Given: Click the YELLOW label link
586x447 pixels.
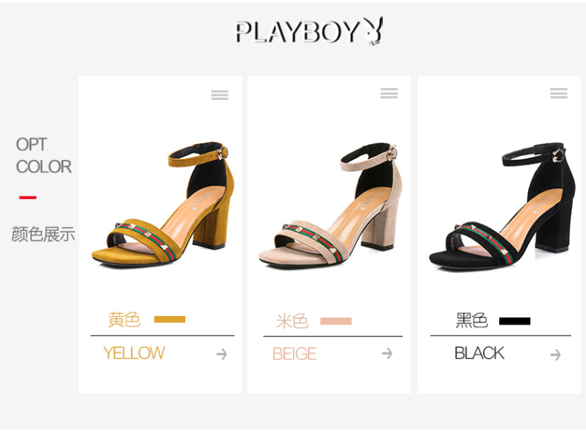Looking at the screenshot, I should [134, 353].
